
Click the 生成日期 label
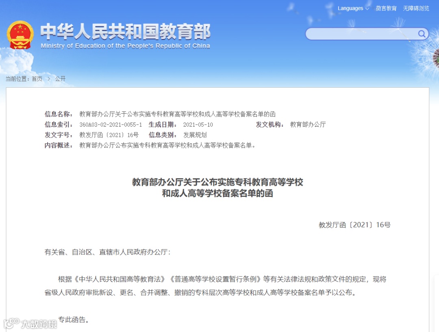pos(163,125)
